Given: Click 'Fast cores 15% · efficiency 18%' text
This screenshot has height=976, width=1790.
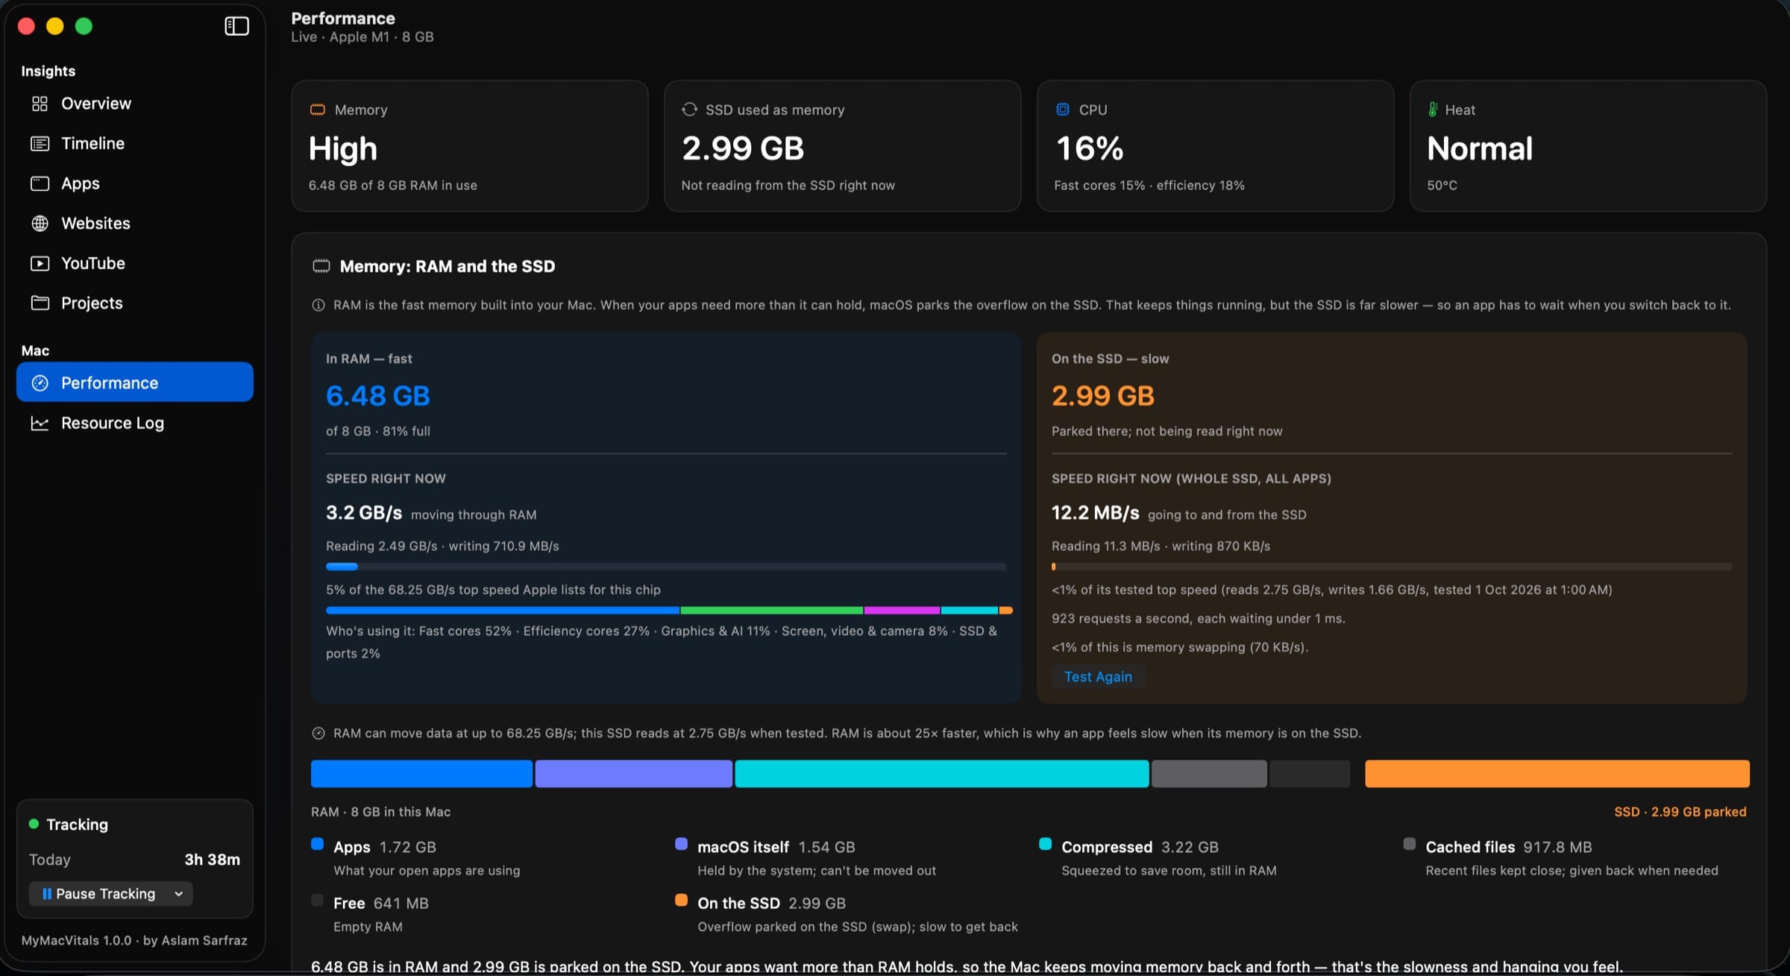Looking at the screenshot, I should 1149,186.
